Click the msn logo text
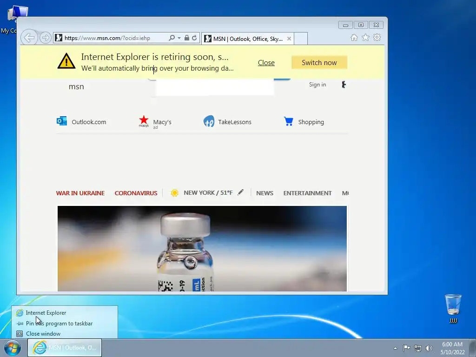Image resolution: width=476 pixels, height=357 pixels. (x=76, y=86)
